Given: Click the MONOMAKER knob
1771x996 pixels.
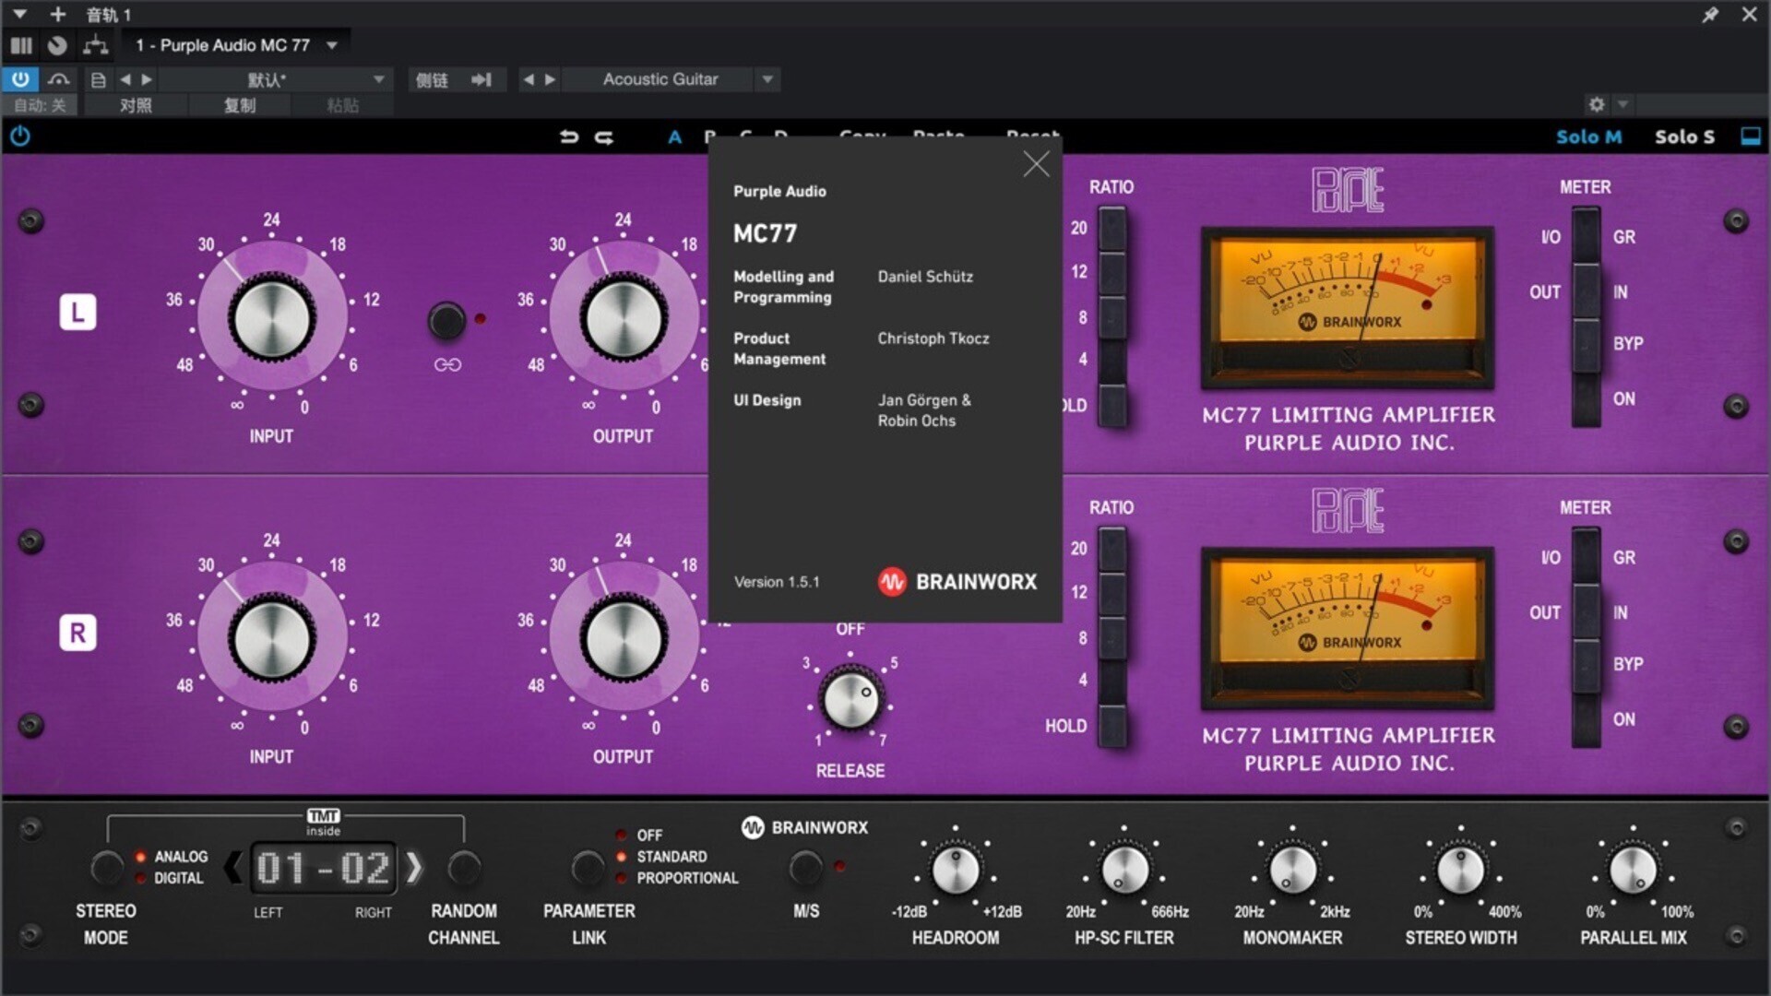Looking at the screenshot, I should click(1292, 871).
